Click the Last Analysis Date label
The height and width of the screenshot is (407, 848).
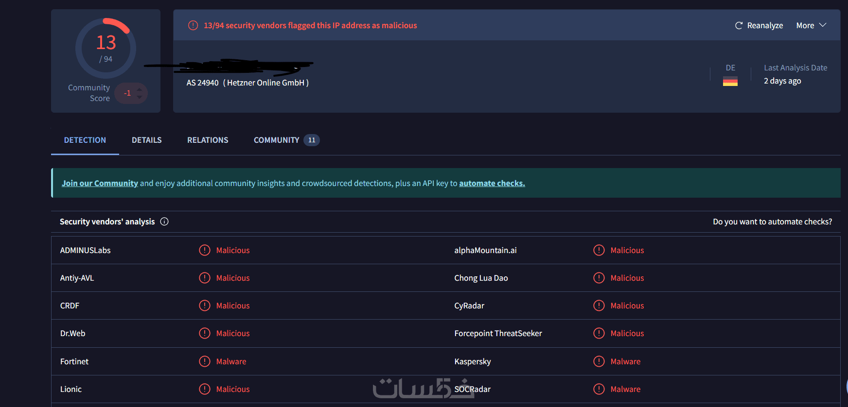coord(795,68)
